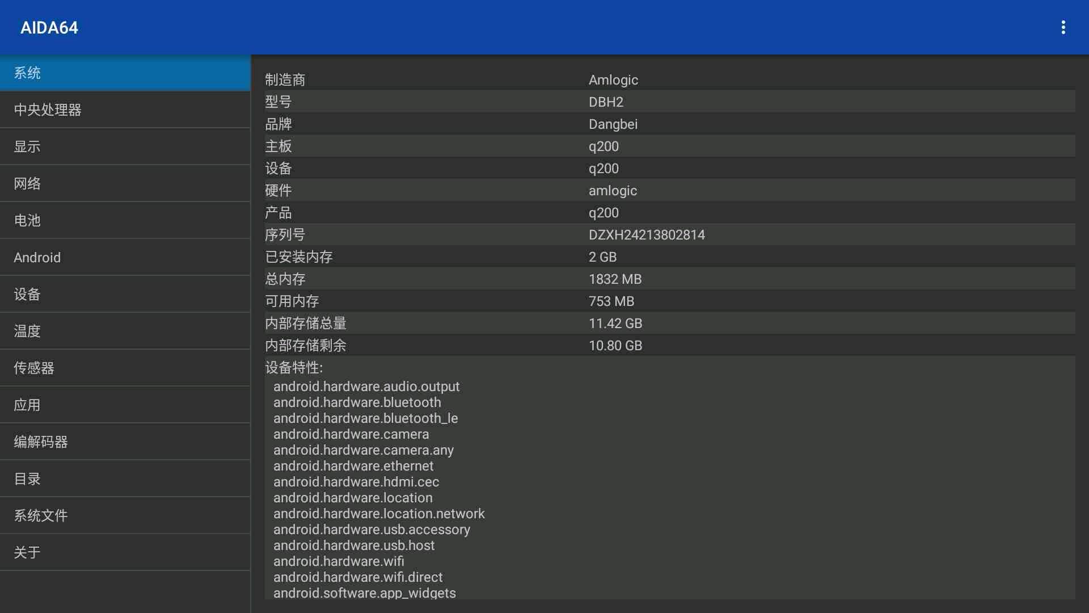Select the 11.42 GB storage total value
This screenshot has height=613, width=1089.
pos(615,324)
